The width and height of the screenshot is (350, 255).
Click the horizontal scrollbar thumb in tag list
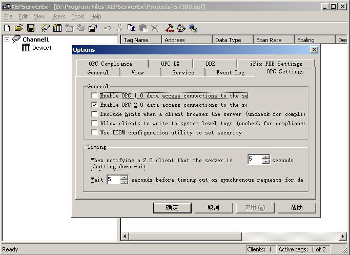click(x=185, y=236)
